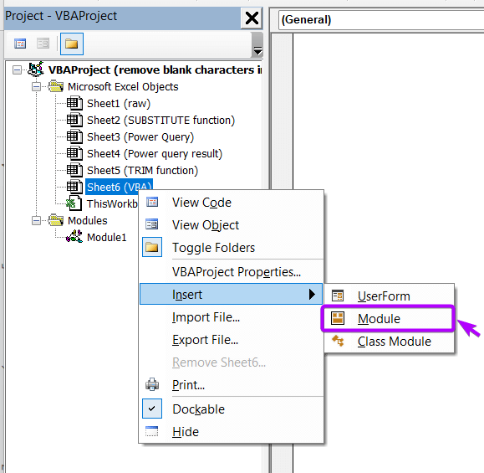Close the Project - VBAProject pane

click(252, 18)
